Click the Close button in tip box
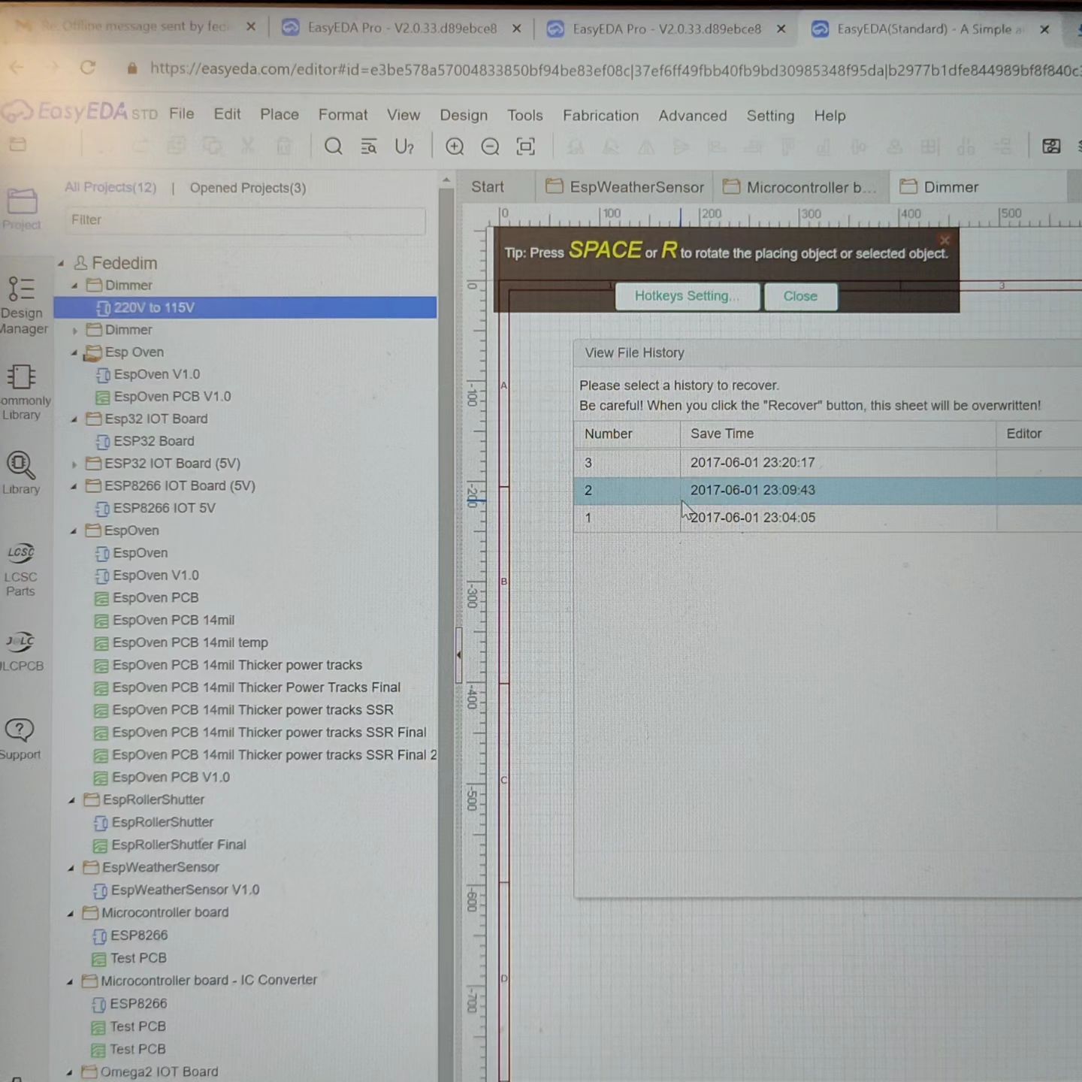The width and height of the screenshot is (1082, 1082). click(x=800, y=296)
